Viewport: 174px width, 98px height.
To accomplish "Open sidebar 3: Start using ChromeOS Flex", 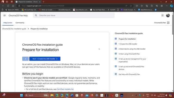I will 129,54.
